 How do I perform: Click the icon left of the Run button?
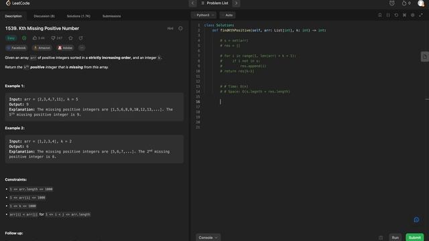click(x=381, y=238)
